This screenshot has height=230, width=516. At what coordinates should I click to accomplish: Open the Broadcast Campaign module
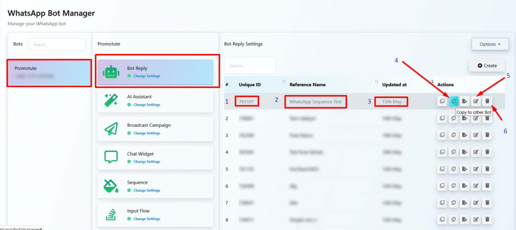pos(155,129)
